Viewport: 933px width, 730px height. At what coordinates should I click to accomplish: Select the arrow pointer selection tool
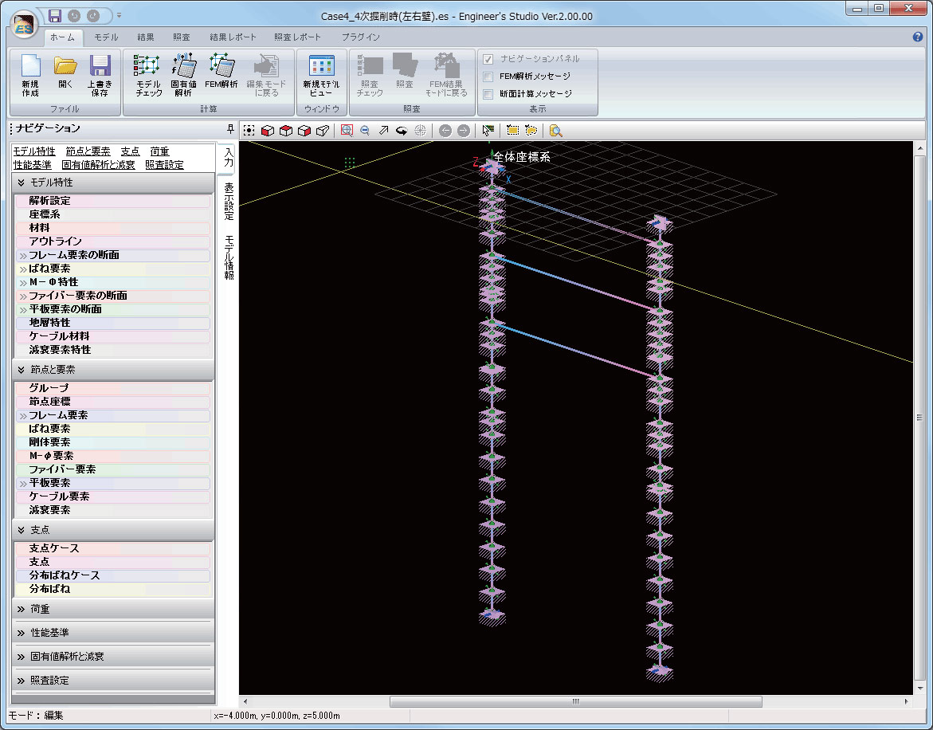(488, 131)
